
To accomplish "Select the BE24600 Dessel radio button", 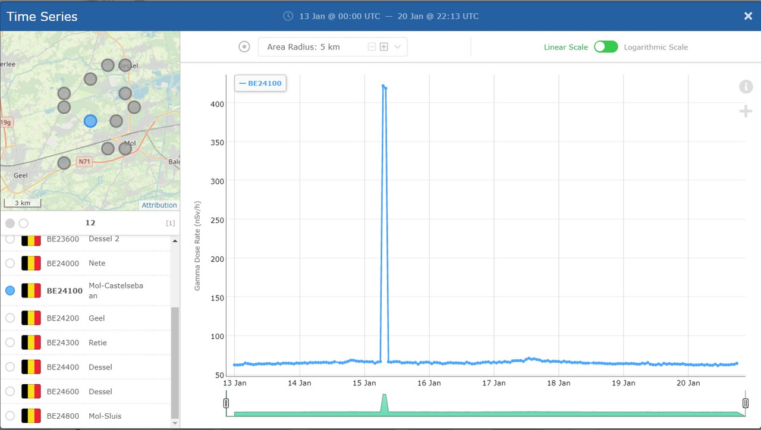I will (10, 391).
